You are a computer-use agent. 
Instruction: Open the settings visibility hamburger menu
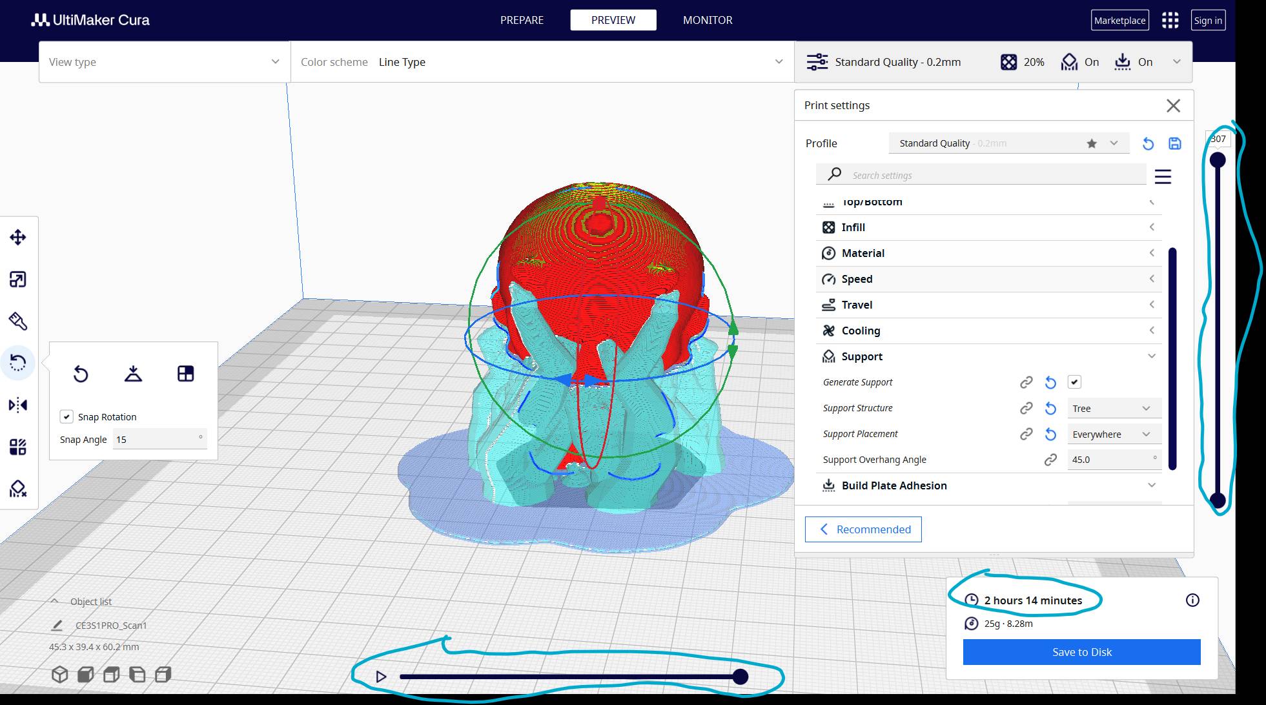[x=1163, y=176]
